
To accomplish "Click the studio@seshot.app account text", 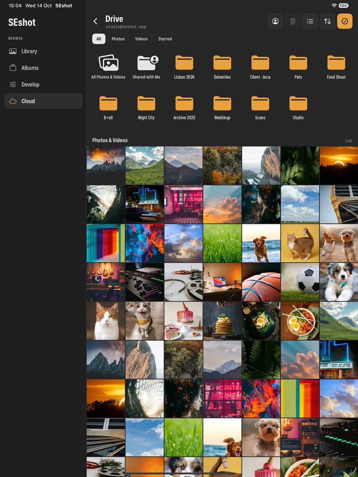I will coord(126,27).
